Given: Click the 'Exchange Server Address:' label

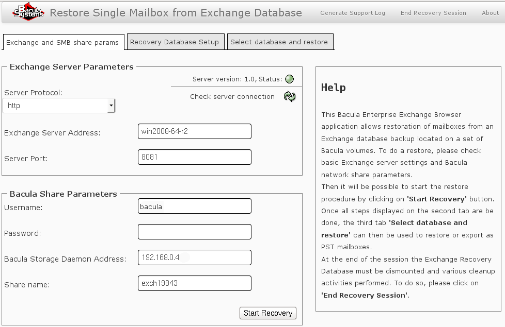Looking at the screenshot, I should (52, 133).
